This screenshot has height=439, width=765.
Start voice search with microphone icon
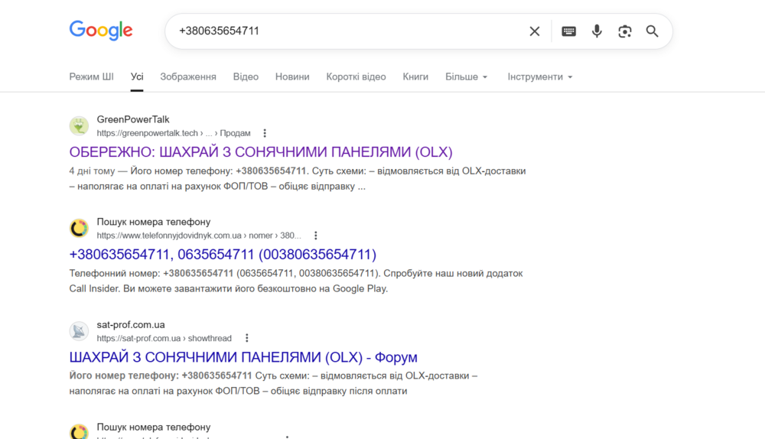tap(596, 31)
